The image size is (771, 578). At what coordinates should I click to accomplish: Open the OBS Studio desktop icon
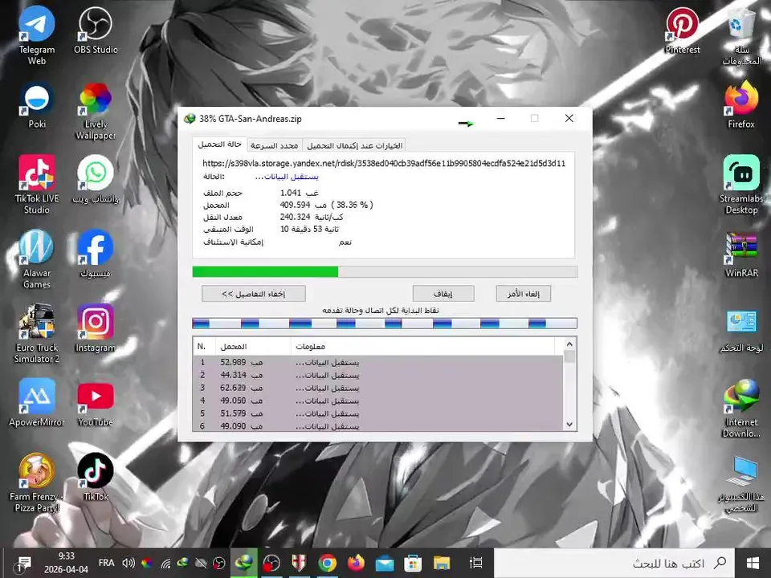[x=96, y=31]
